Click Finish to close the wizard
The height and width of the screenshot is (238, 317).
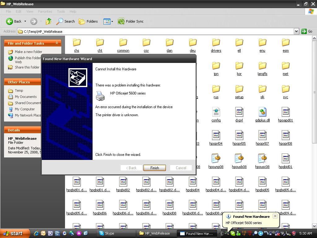(x=154, y=168)
